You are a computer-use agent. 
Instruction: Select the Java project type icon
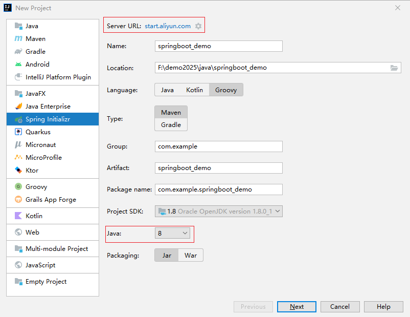(x=18, y=26)
